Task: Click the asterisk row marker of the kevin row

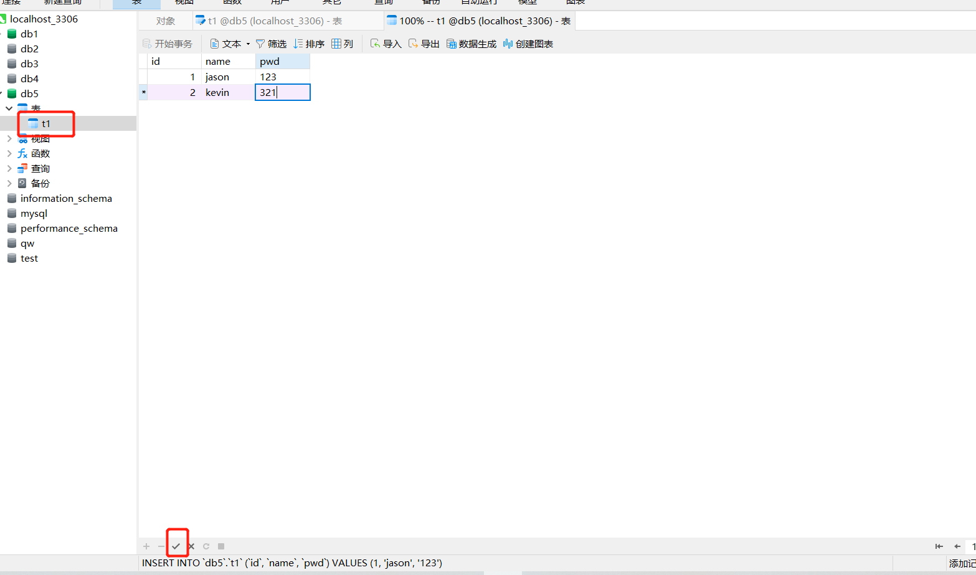Action: click(x=143, y=92)
